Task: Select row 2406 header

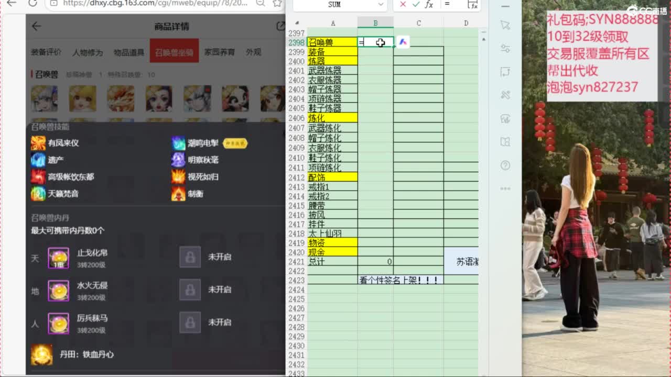Action: click(x=297, y=118)
